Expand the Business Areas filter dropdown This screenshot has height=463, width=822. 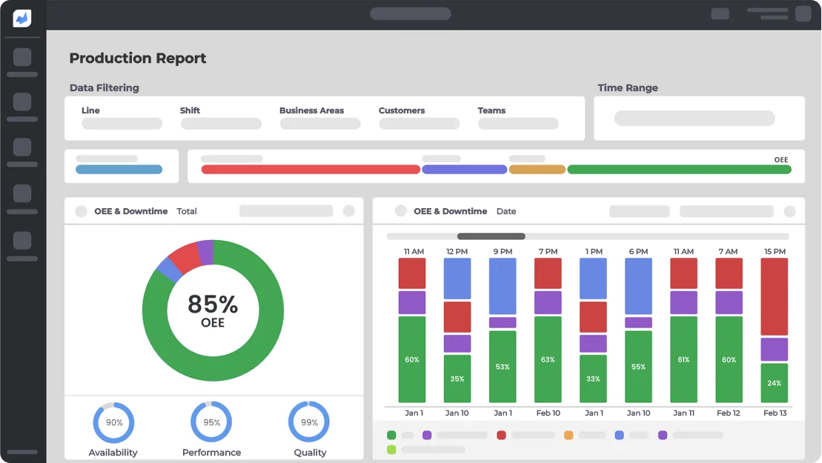tap(319, 124)
